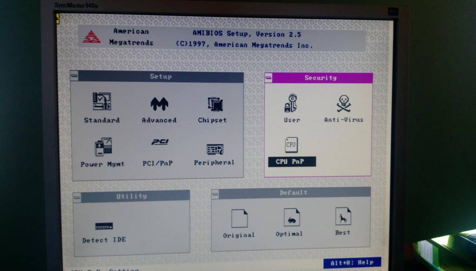Open the Advanced setup icon
Viewport: 476px width, 271px height.
click(159, 104)
